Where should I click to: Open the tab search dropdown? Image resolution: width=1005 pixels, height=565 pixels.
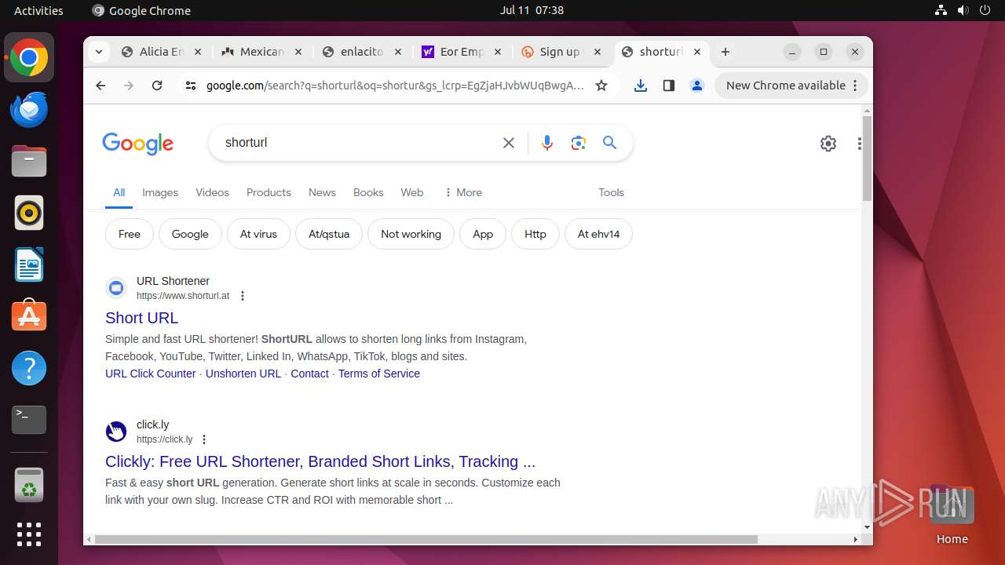(x=98, y=52)
